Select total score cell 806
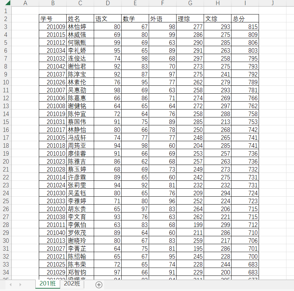Screen dimensions: 294x291 click(245, 42)
